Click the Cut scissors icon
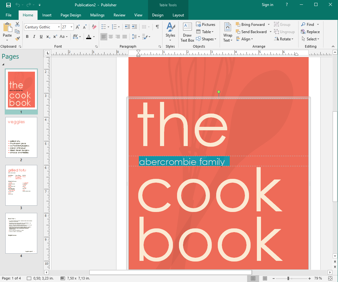Viewport: 338px width, 282px height. (17, 24)
